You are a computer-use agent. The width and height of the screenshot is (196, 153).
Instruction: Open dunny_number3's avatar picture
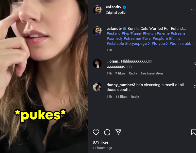click(x=97, y=87)
